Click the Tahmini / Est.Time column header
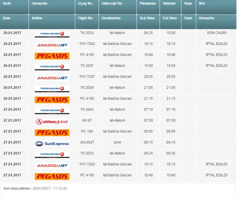This screenshot has width=237, height=198. tap(170, 14)
